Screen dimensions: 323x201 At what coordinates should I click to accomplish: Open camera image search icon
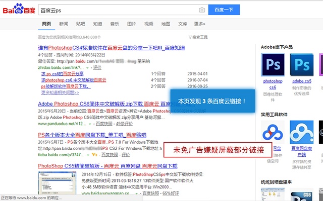(x=202, y=10)
